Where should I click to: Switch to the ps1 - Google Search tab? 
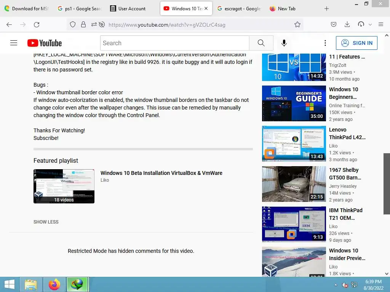(x=80, y=8)
